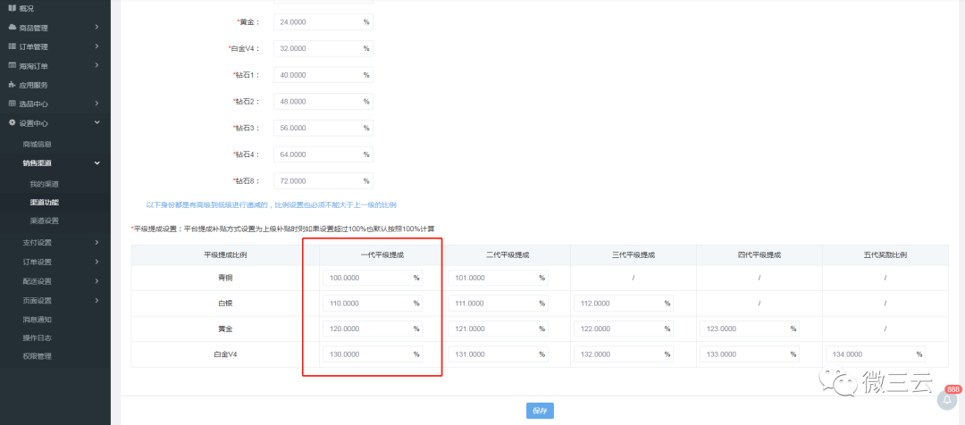Click the 五代奖励比例 column header
This screenshot has width=965, height=425.
click(885, 254)
